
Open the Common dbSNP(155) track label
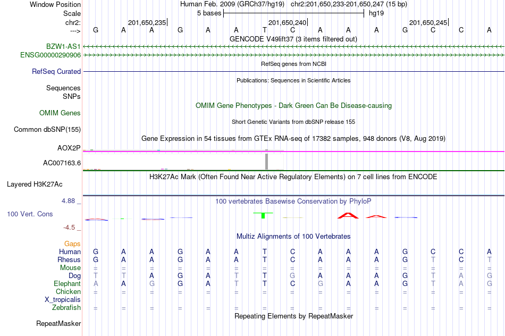coord(47,130)
